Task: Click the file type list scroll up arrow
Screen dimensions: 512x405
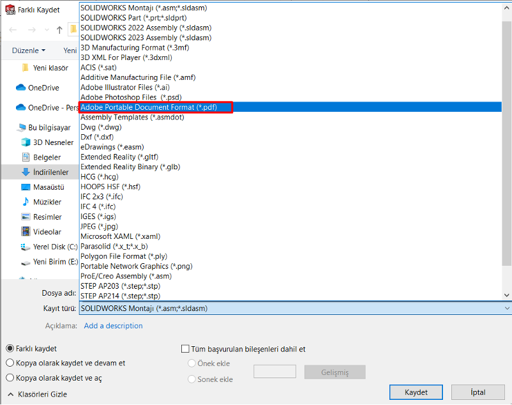Action: (x=507, y=8)
